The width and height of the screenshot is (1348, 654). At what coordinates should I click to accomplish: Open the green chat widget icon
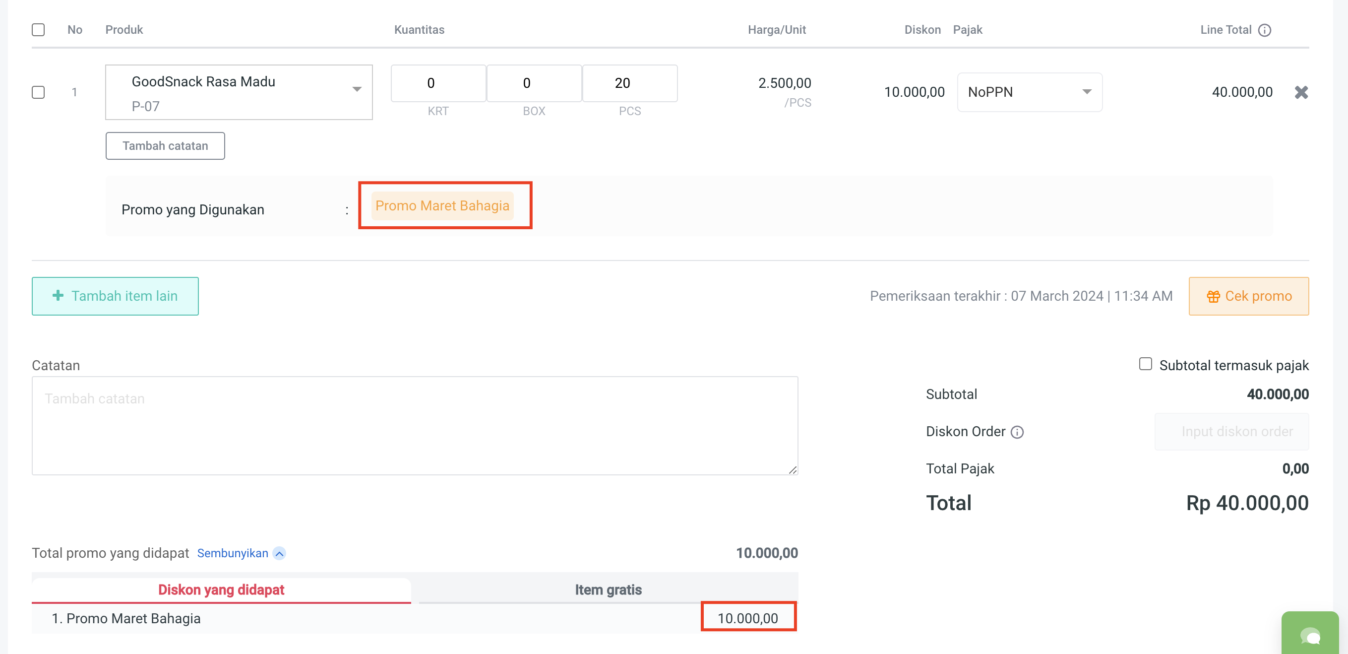pos(1310,636)
